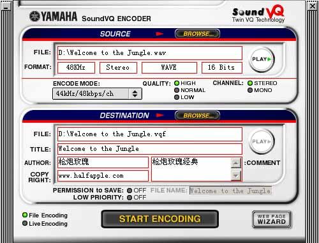Screen dimensions: 319x243
Task: Open the Encode Mode dropdown arrows
Action: pyautogui.click(x=135, y=94)
